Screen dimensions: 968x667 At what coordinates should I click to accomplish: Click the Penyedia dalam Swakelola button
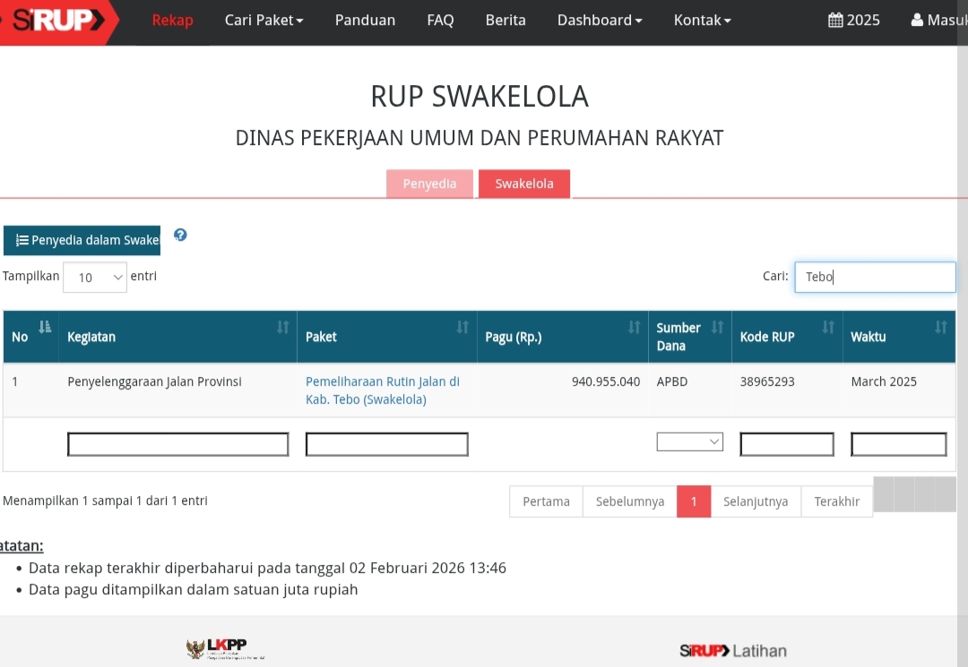click(x=82, y=240)
